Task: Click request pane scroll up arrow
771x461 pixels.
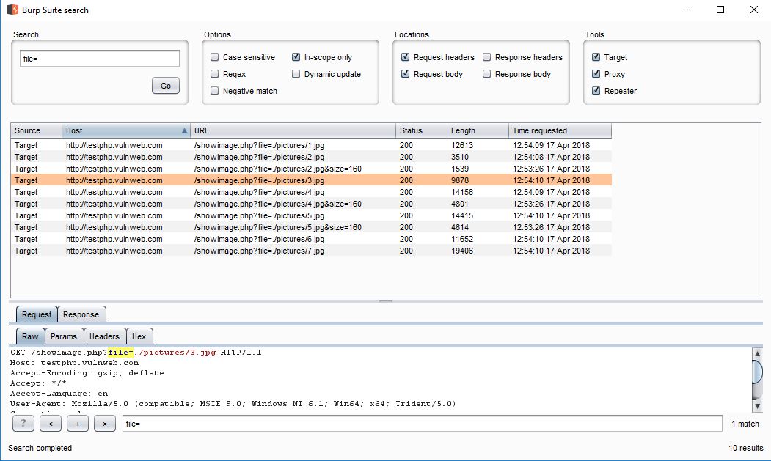Action: click(758, 353)
